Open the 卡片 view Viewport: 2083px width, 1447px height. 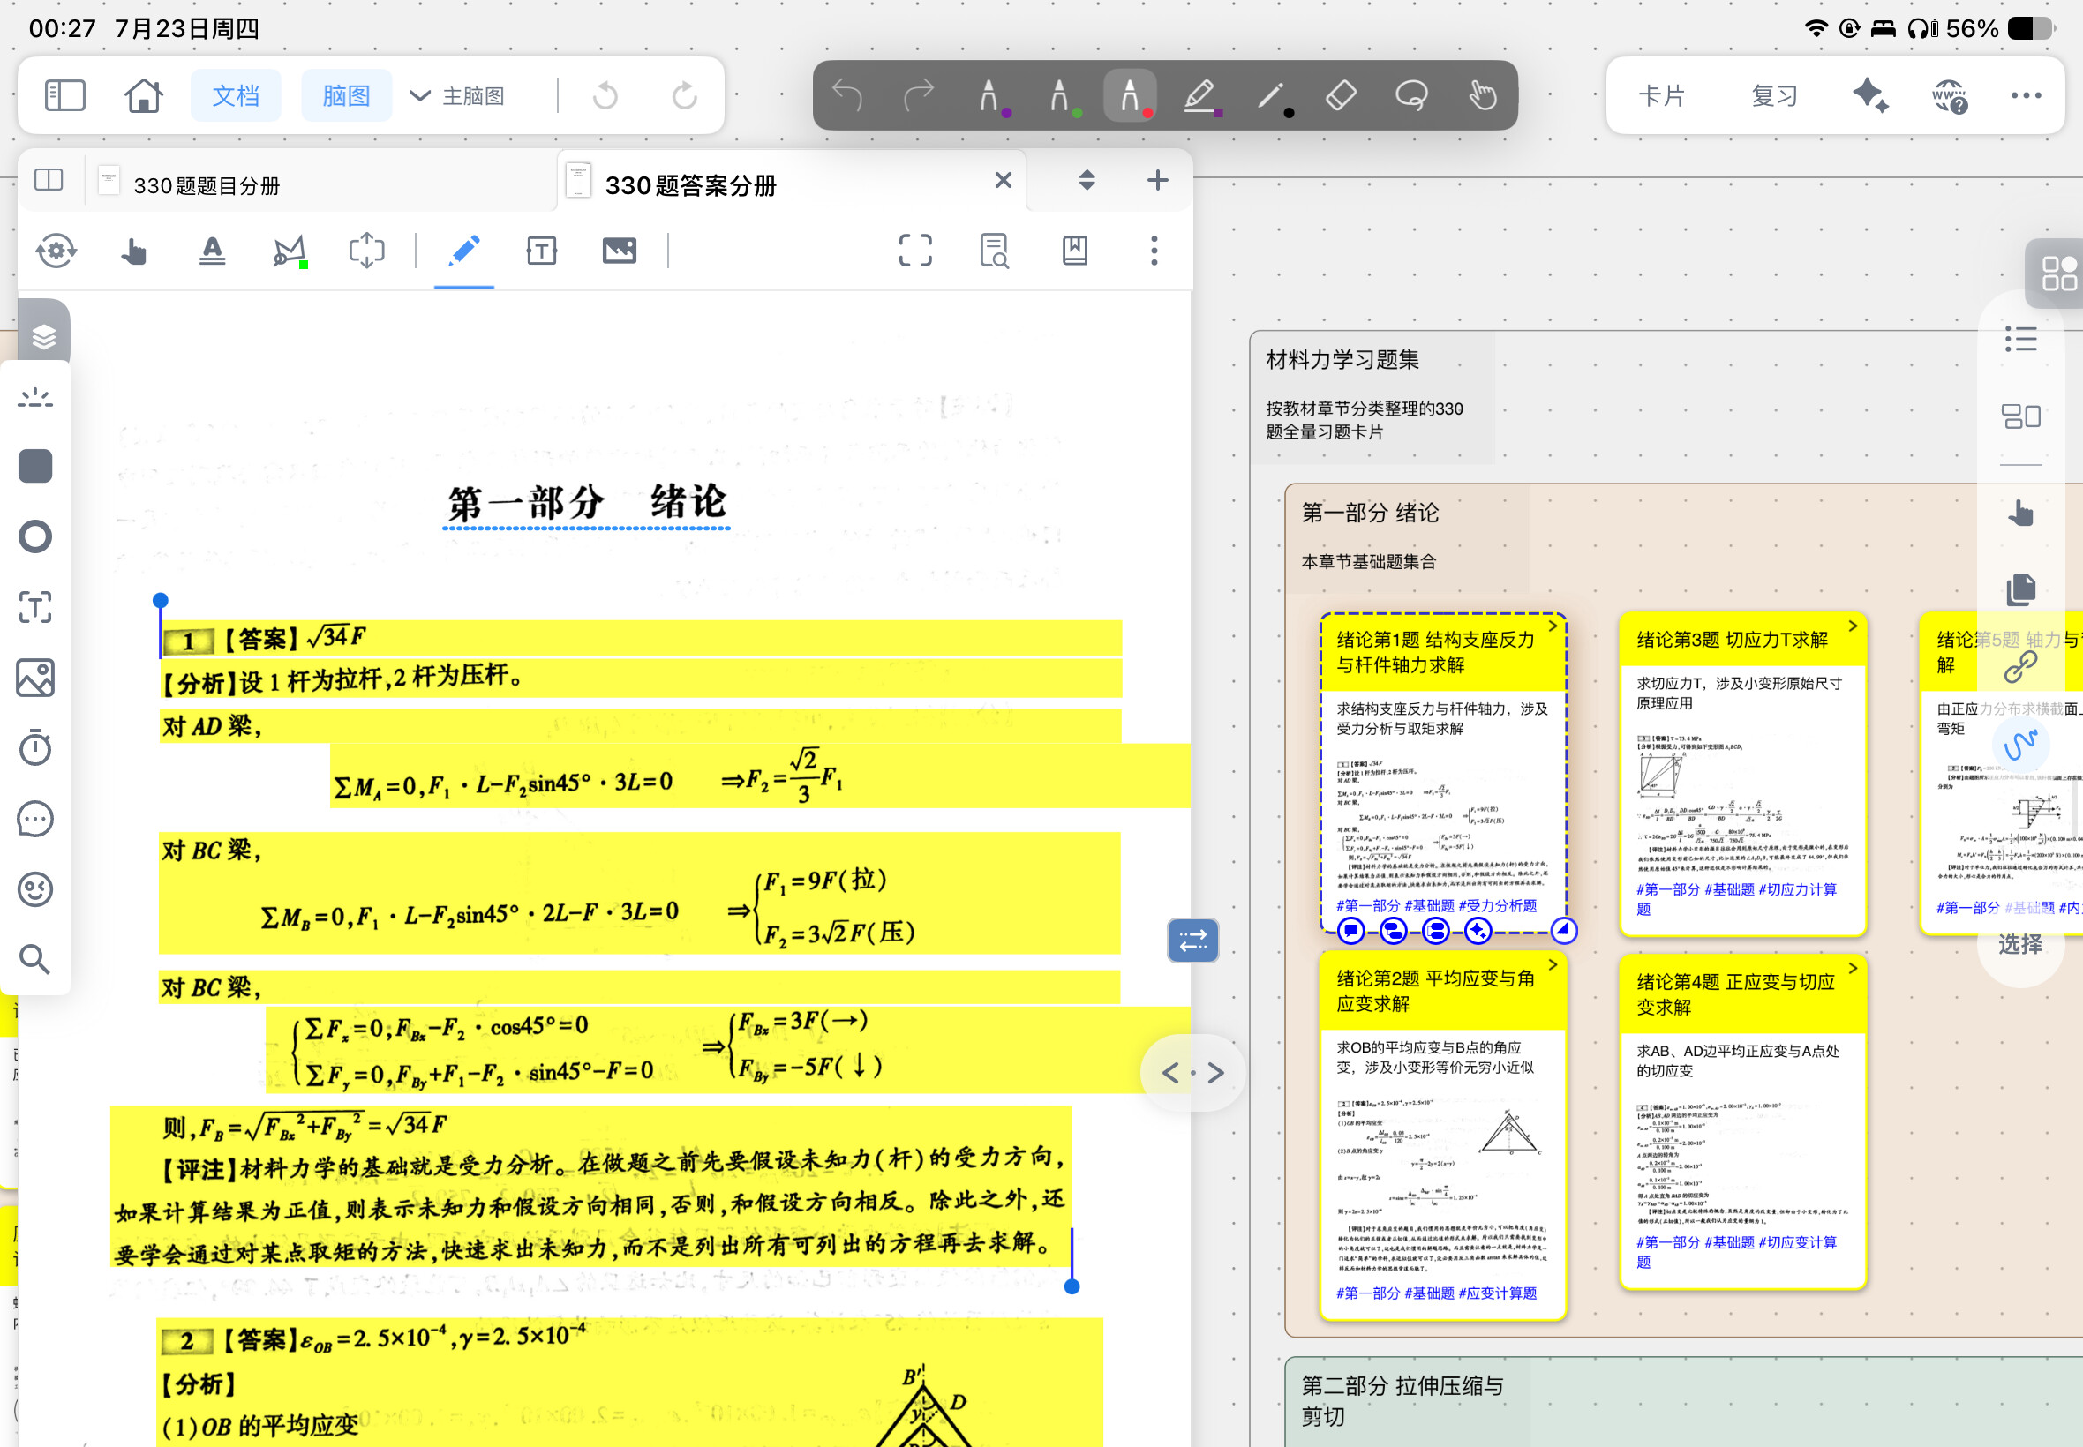1661,96
